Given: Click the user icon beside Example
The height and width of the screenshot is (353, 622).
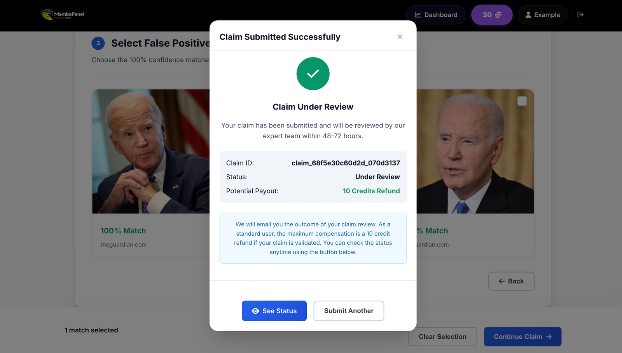Looking at the screenshot, I should [x=528, y=14].
